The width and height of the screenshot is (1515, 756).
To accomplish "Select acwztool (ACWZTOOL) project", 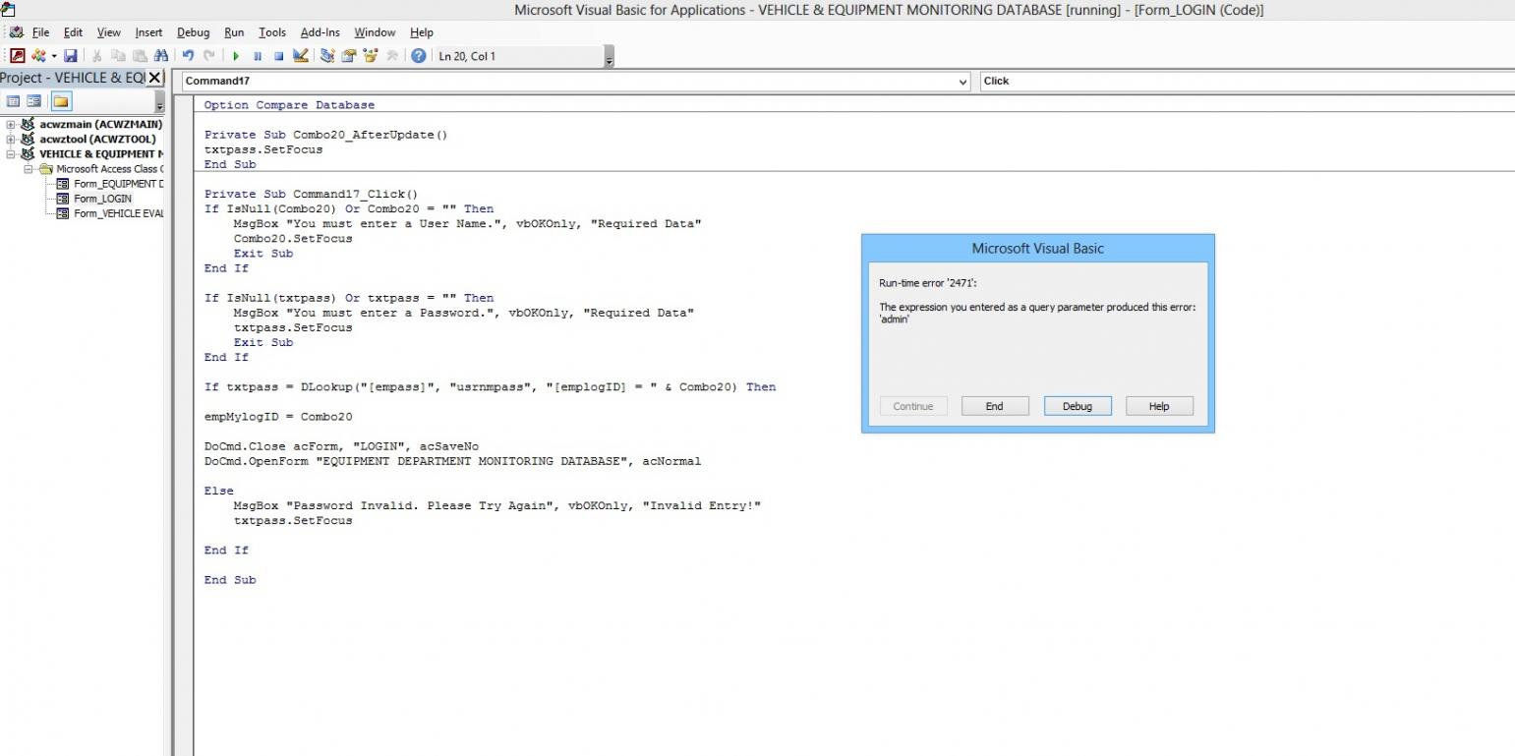I will click(97, 140).
